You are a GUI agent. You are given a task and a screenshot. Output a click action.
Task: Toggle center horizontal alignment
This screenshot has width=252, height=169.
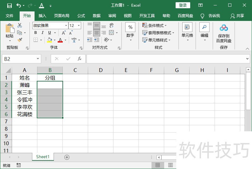pyautogui.click(x=97, y=33)
